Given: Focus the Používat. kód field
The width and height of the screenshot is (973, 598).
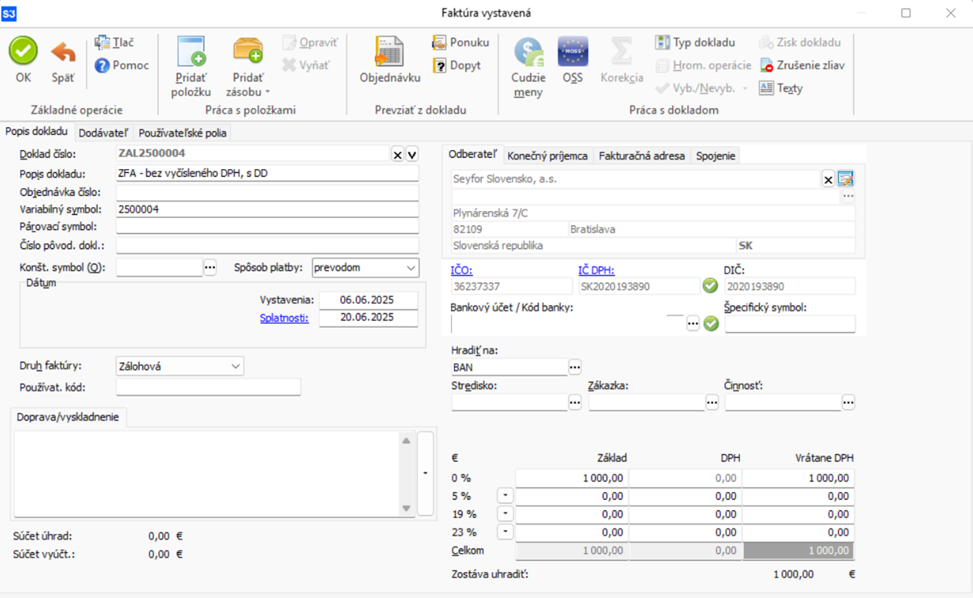Looking at the screenshot, I should 208,387.
